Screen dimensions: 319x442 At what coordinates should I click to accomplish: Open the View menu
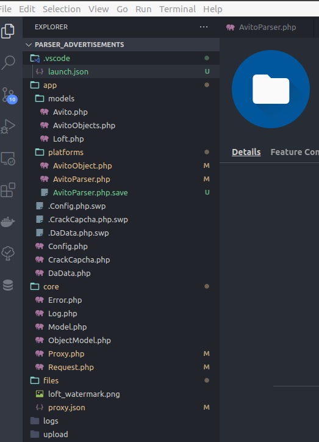99,9
